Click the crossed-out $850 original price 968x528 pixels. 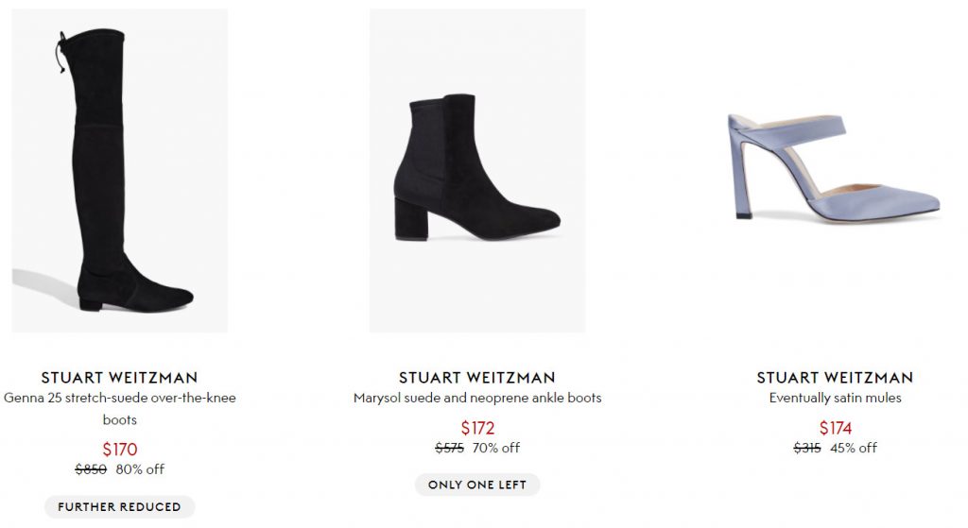[91, 469]
